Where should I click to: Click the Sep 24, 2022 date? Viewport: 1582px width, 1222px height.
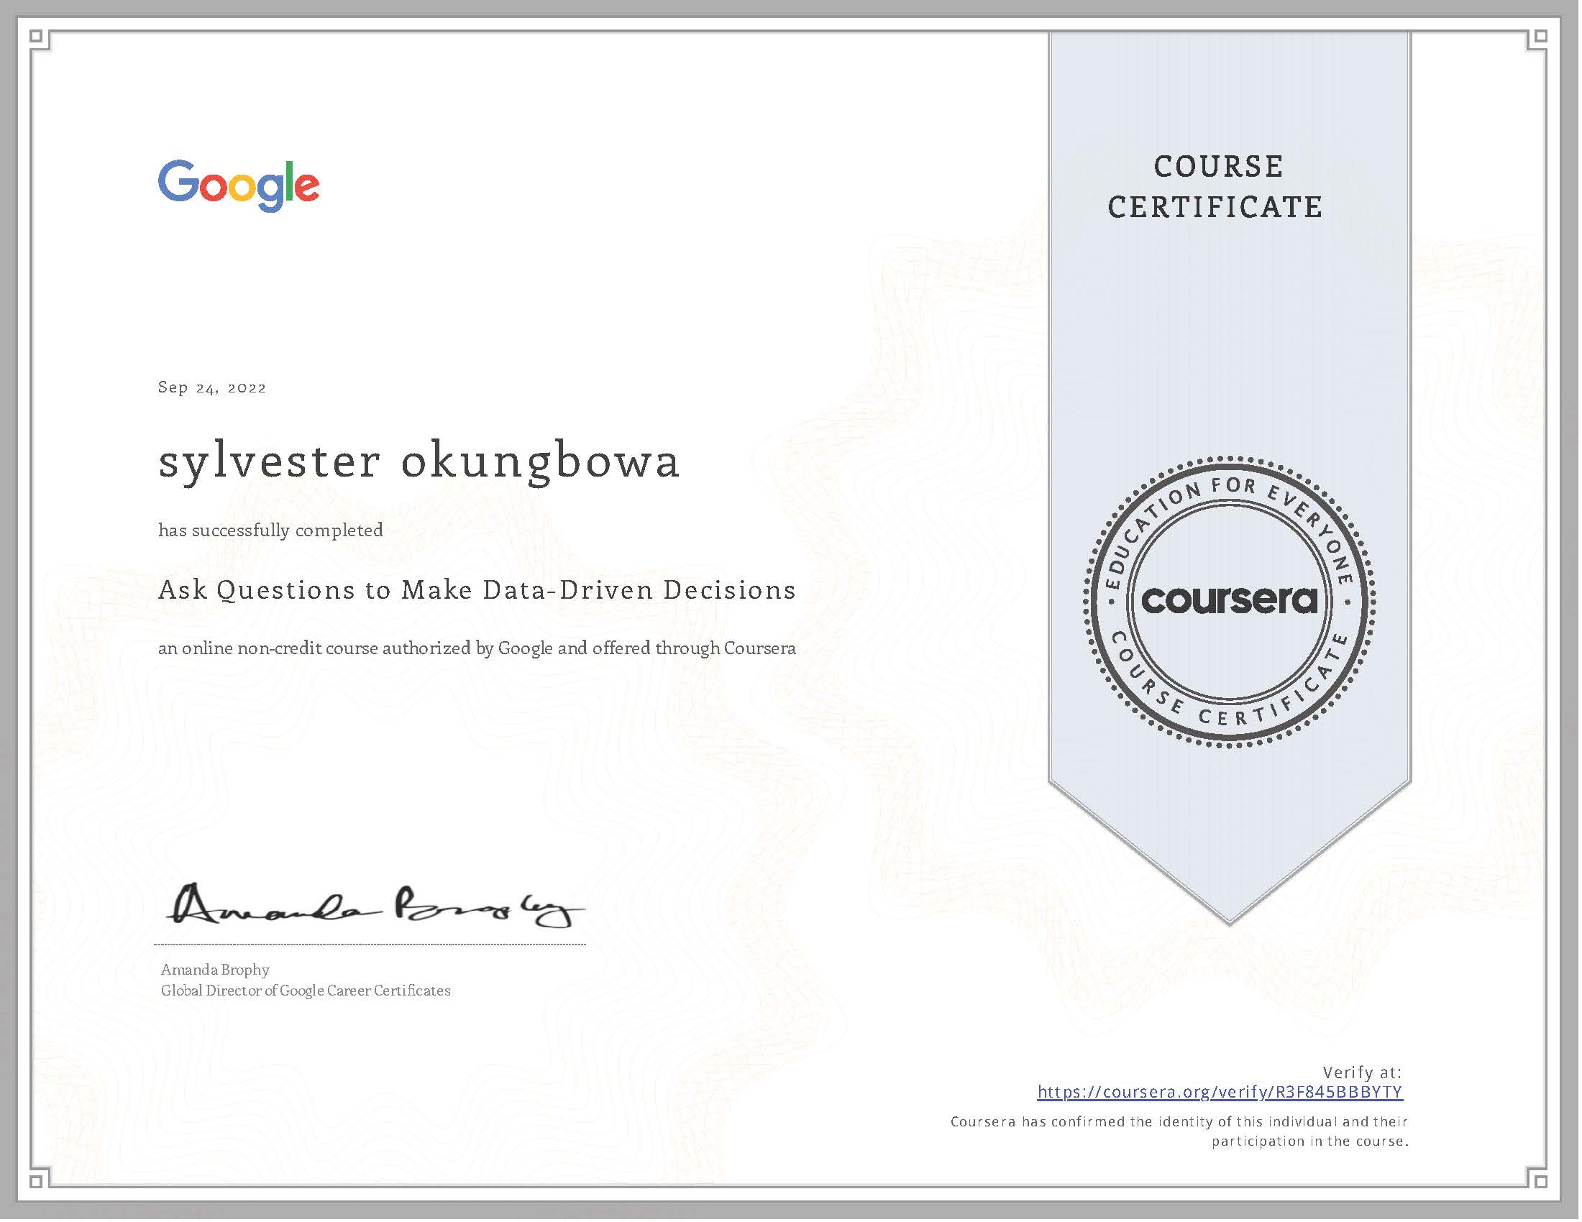point(212,389)
